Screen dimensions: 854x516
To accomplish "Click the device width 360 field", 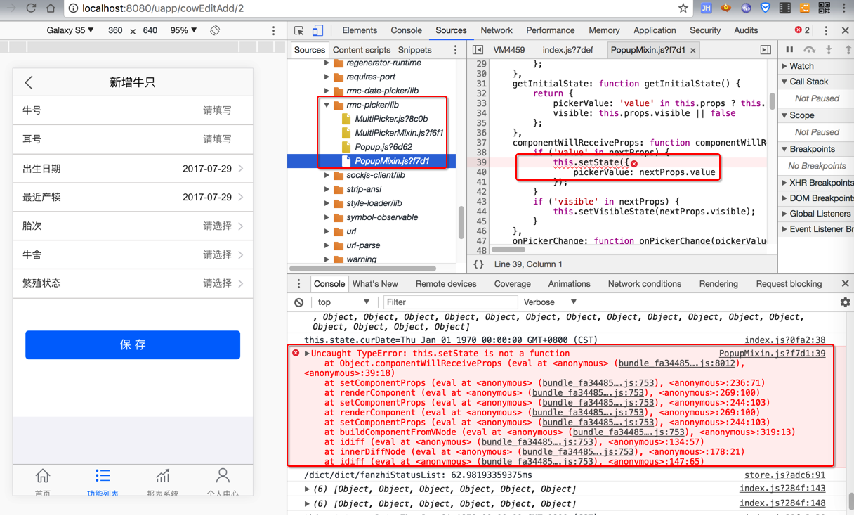I will pyautogui.click(x=115, y=30).
